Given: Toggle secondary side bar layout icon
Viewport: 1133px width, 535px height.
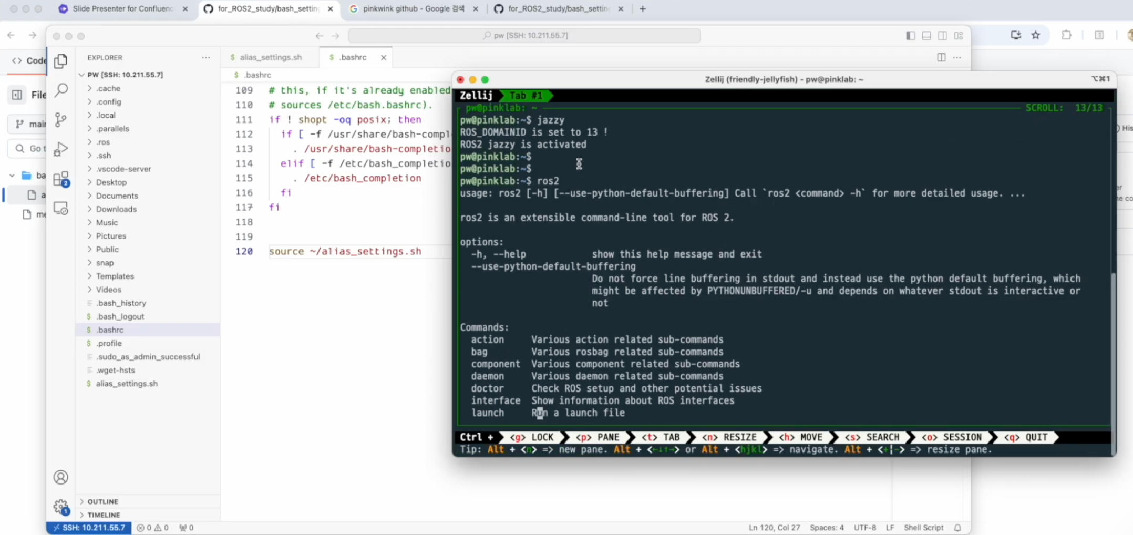Looking at the screenshot, I should (942, 36).
